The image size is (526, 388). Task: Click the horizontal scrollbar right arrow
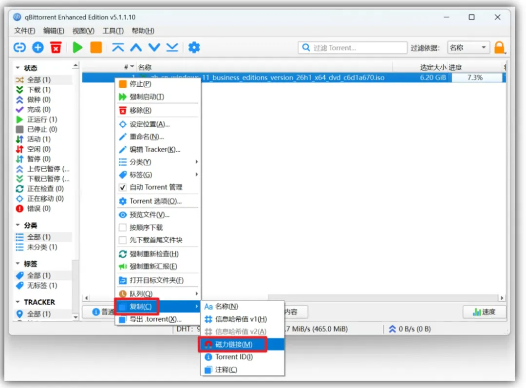pyautogui.click(x=502, y=298)
